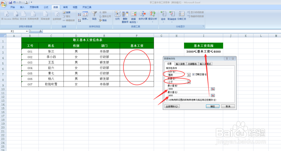281x151 pixels.
Task: Click the 全部清除 button
Action: [172, 106]
